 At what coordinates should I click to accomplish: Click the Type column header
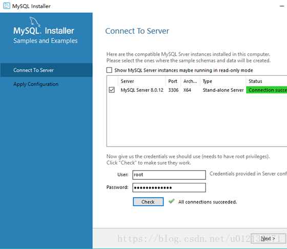click(223, 81)
